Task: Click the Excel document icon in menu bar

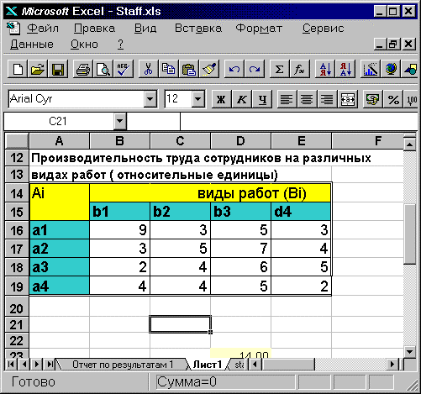Action: click(x=13, y=28)
